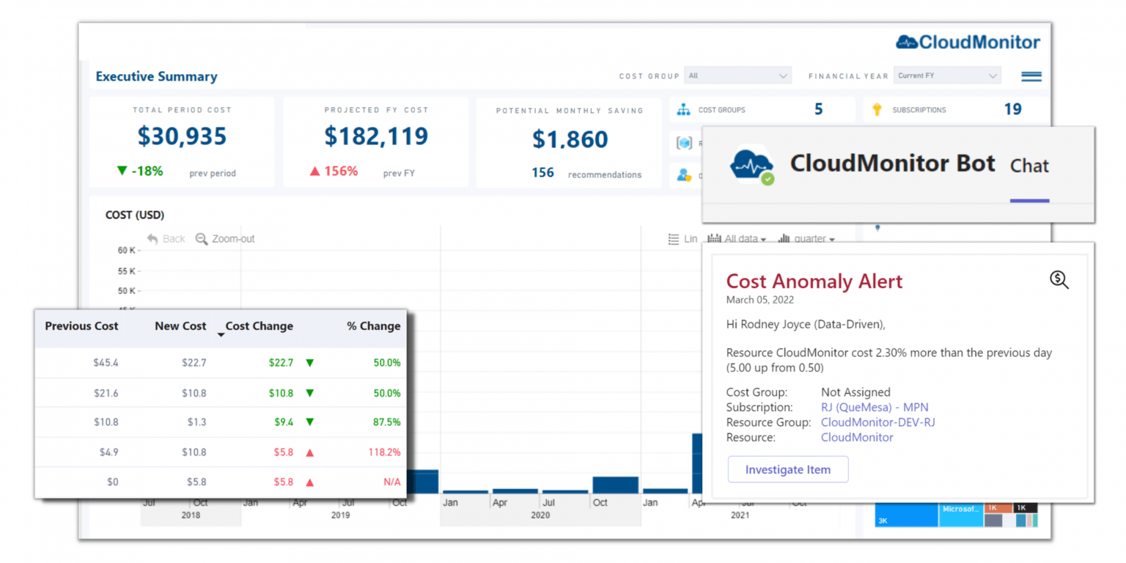Click the Cost Groups hierarchy icon
The width and height of the screenshot is (1126, 563).
[x=684, y=108]
